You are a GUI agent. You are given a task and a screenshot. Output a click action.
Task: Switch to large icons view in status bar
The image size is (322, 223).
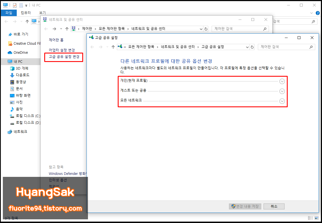316,218
